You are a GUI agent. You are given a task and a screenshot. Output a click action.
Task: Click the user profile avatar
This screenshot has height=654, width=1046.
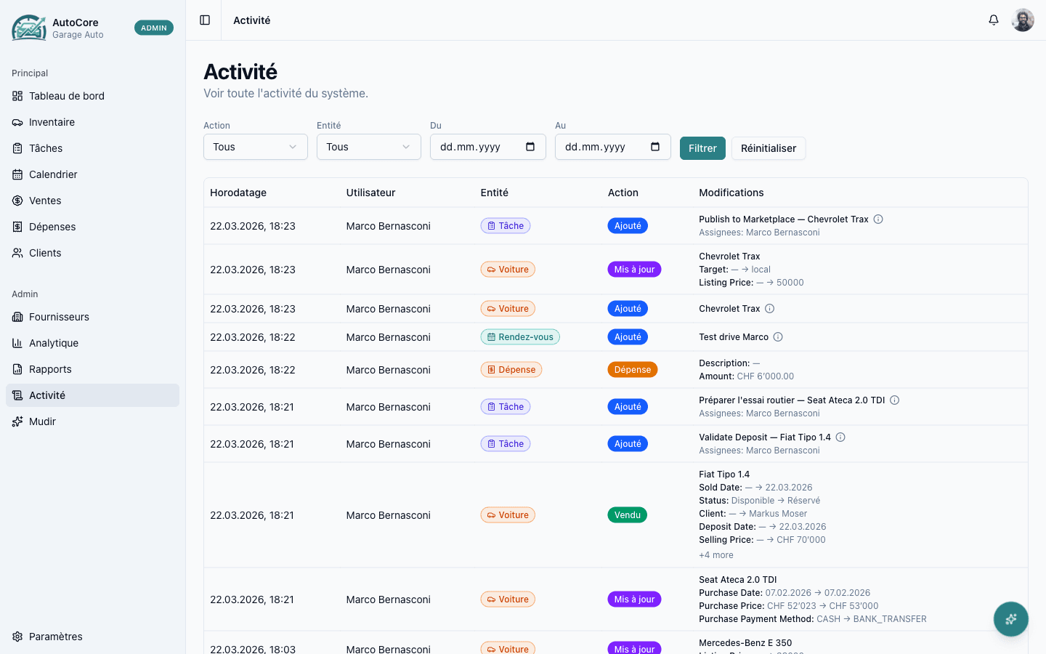tap(1023, 20)
